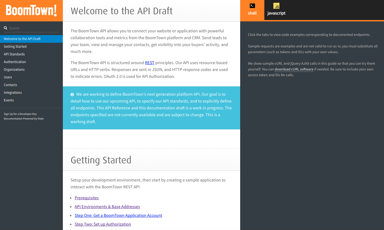The width and height of the screenshot is (384, 230).
Task: Click 'Sample requests are examples' paragraph
Action: tap(313, 49)
